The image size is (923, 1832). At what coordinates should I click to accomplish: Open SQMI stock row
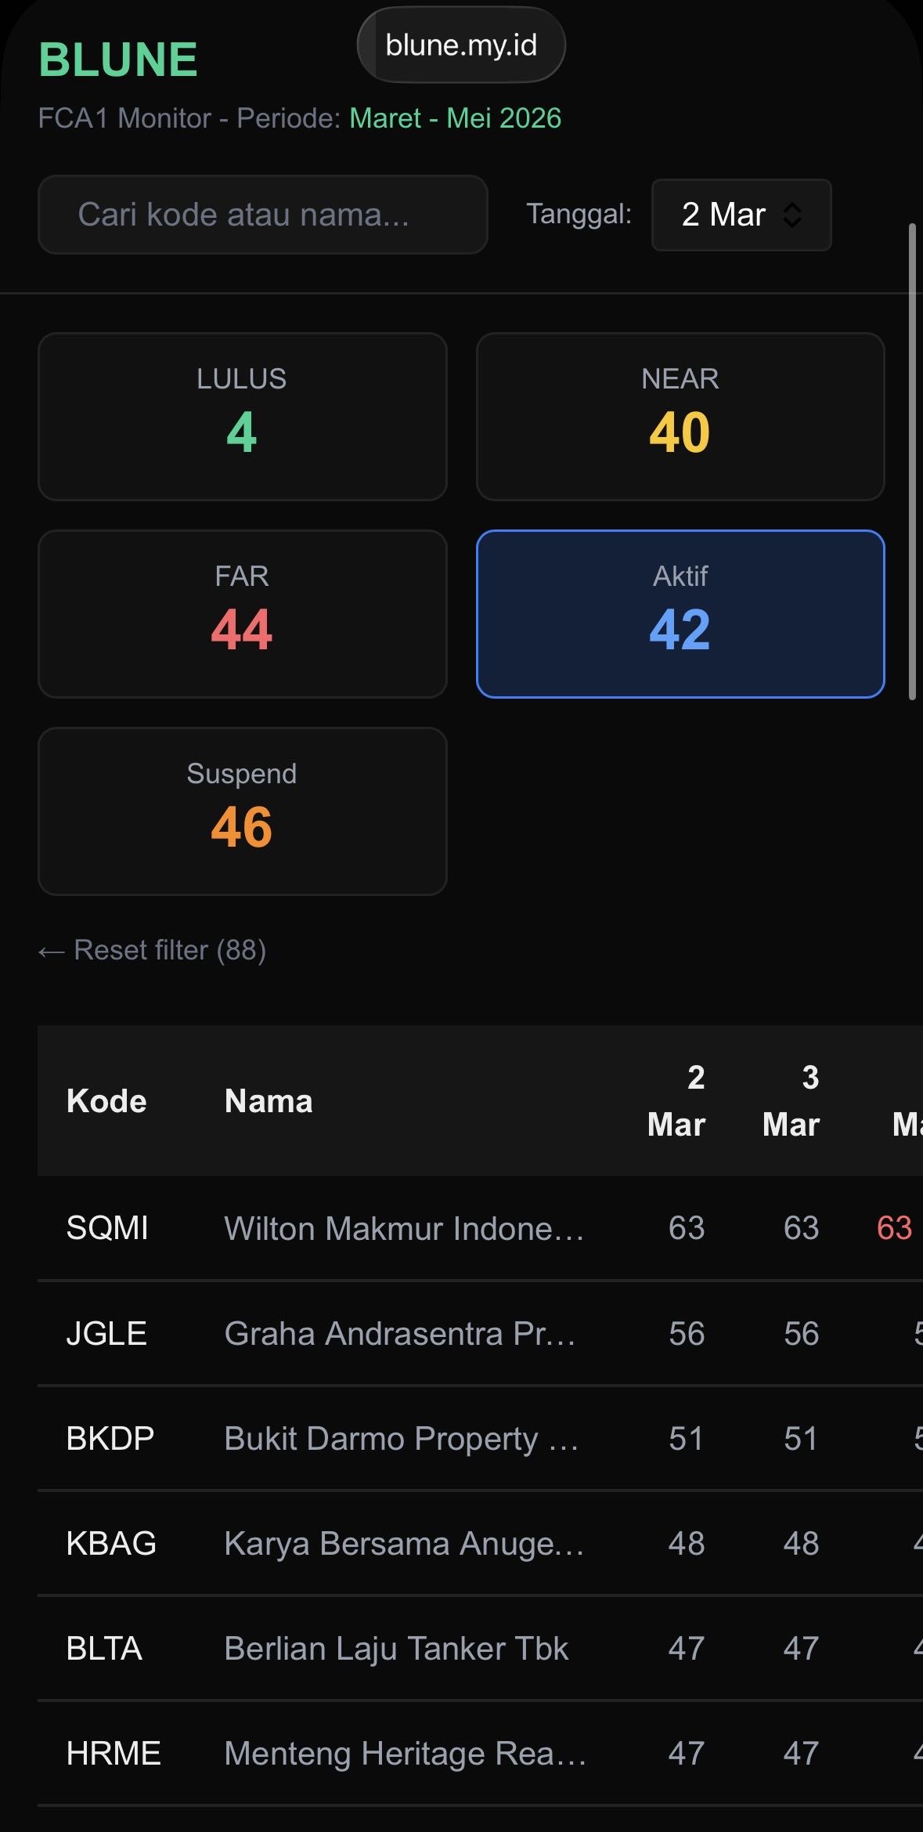pos(107,1228)
